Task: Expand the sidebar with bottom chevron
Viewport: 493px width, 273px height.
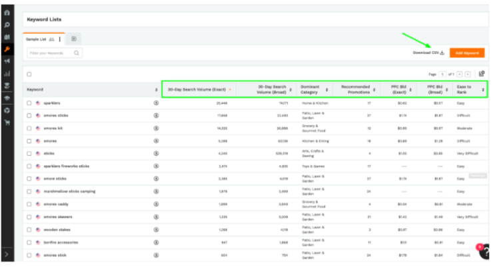Action: pos(7,254)
